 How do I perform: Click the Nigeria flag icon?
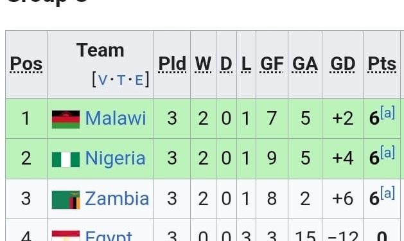[66, 159]
